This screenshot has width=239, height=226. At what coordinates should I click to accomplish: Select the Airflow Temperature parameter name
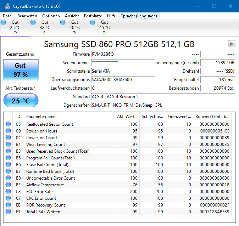click(x=45, y=185)
